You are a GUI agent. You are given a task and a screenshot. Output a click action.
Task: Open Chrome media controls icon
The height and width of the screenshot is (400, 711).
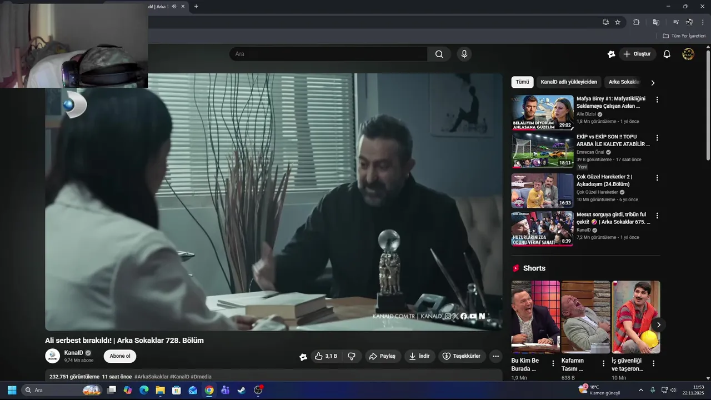[x=676, y=22]
